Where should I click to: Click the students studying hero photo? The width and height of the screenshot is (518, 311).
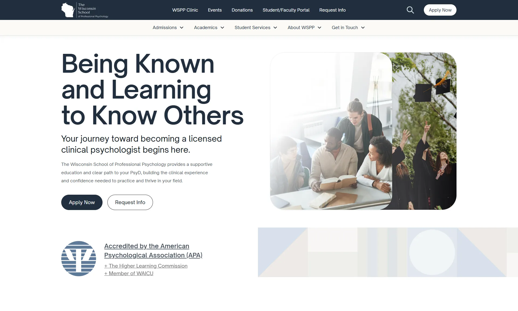tap(331, 131)
